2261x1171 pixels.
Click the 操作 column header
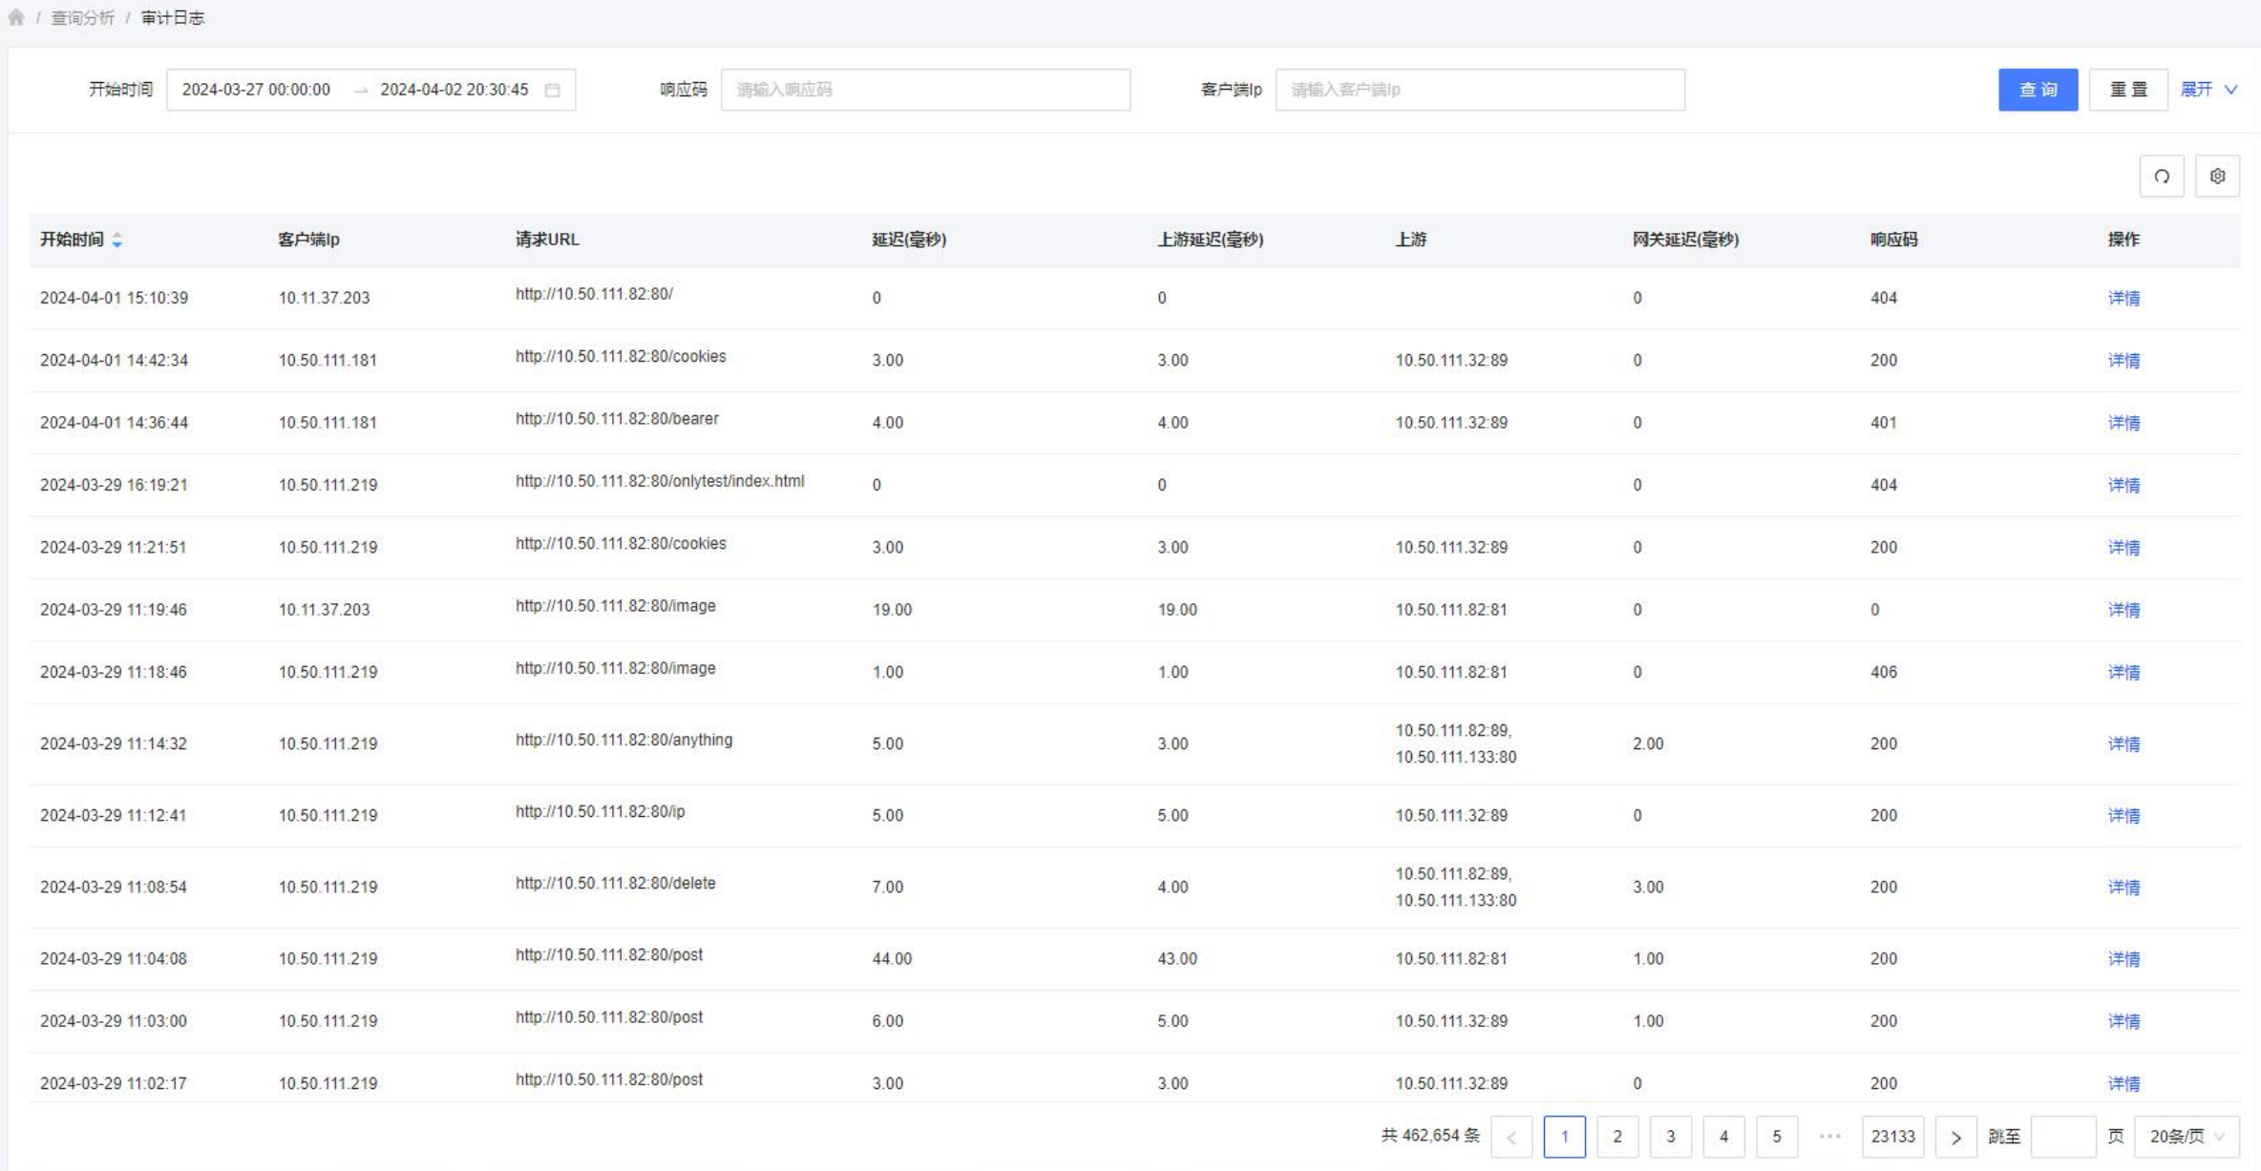point(2124,240)
